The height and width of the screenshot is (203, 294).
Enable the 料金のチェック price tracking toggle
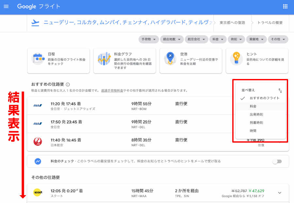pos(277,162)
